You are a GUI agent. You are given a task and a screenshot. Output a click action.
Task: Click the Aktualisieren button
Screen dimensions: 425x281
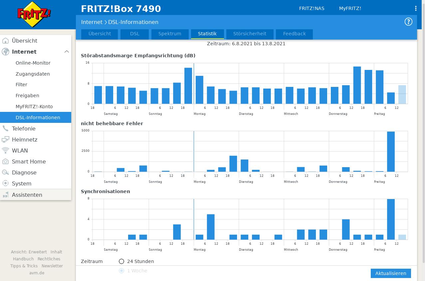click(x=391, y=273)
